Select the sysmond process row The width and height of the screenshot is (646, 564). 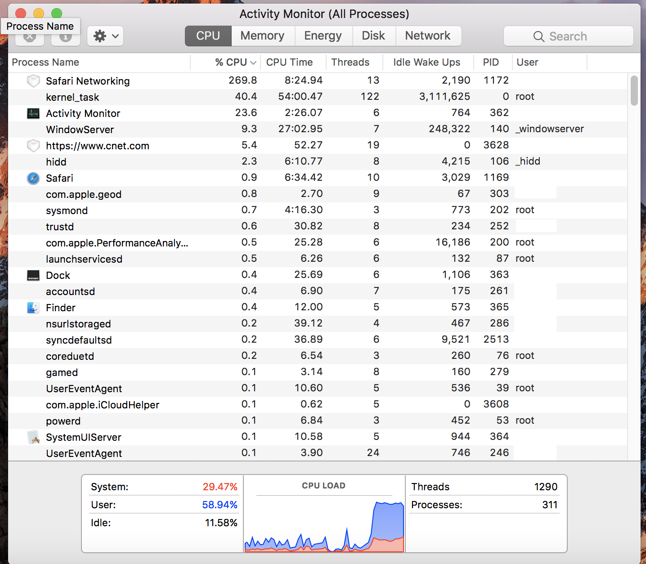pyautogui.click(x=318, y=210)
